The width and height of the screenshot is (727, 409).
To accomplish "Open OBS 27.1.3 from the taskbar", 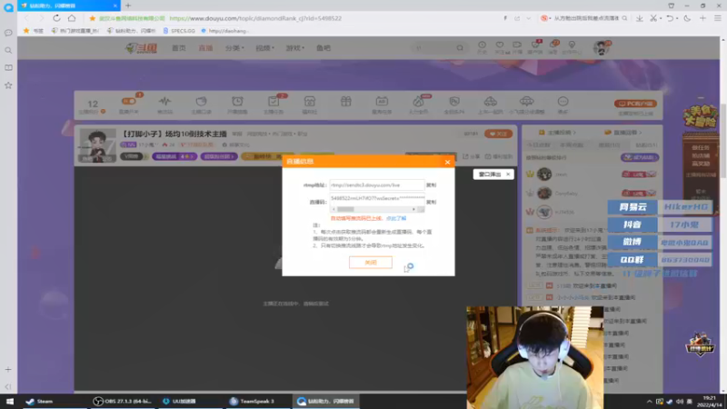I will (x=123, y=401).
